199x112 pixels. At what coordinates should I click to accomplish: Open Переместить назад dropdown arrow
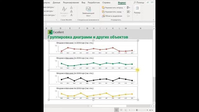pos(123,12)
